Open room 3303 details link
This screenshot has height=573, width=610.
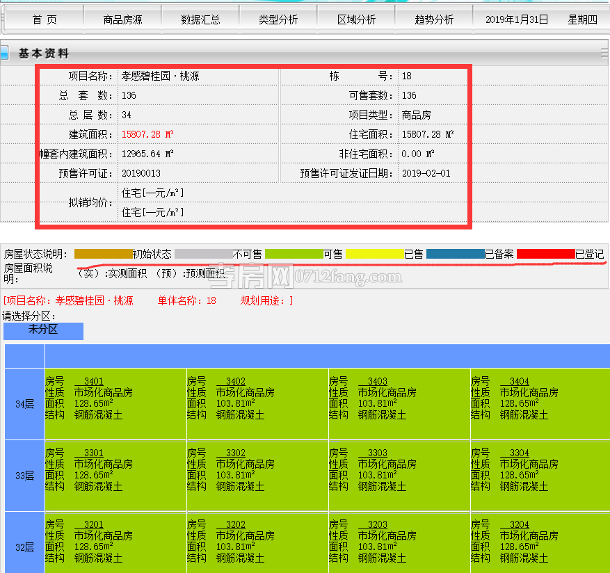[x=377, y=453]
